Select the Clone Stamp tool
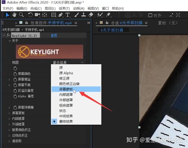Image resolution: width=188 pixels, height=148 pixels. click(83, 15)
